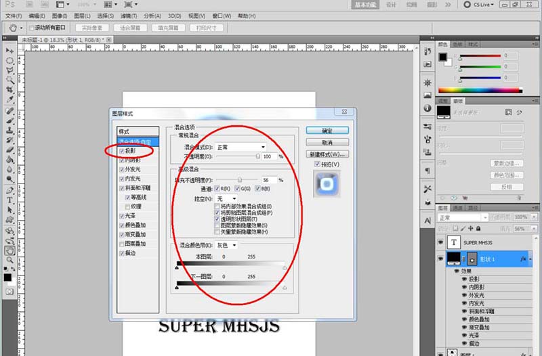Click 实际像素 button in options bar

pos(91,28)
